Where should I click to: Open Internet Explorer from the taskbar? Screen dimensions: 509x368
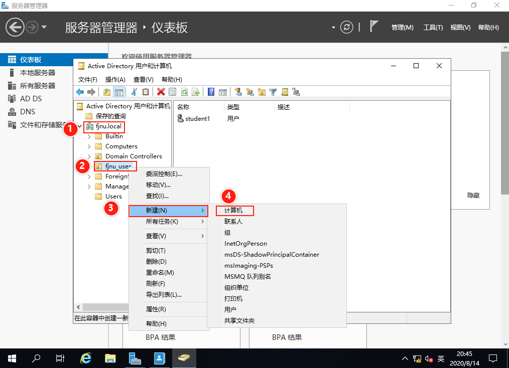click(x=86, y=358)
